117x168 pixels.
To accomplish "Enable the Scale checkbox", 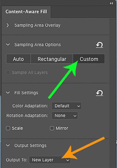I will [x=8, y=128].
